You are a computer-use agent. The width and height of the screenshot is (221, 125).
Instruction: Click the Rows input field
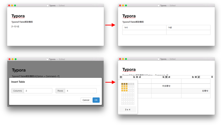(81, 91)
